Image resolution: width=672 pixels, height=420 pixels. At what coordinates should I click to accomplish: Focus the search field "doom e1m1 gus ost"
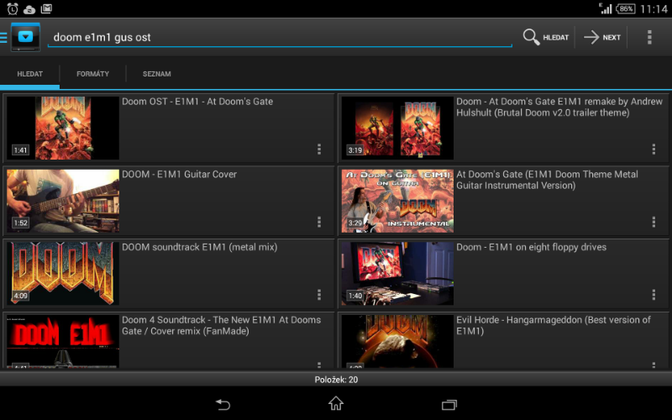[280, 37]
